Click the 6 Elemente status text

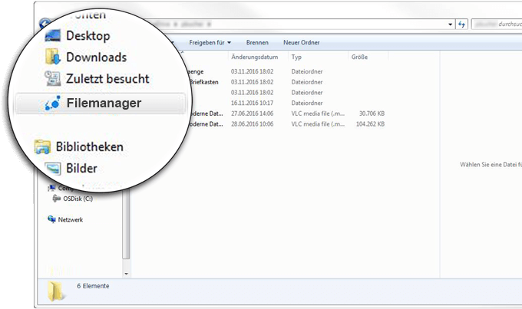click(x=93, y=286)
